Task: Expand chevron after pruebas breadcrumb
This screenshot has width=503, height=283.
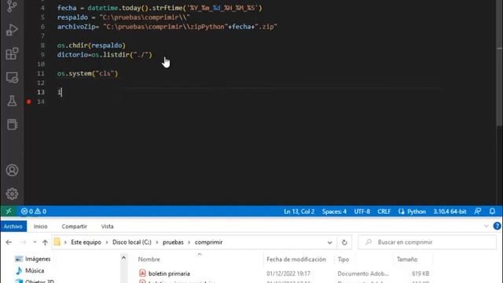Action: [x=189, y=242]
